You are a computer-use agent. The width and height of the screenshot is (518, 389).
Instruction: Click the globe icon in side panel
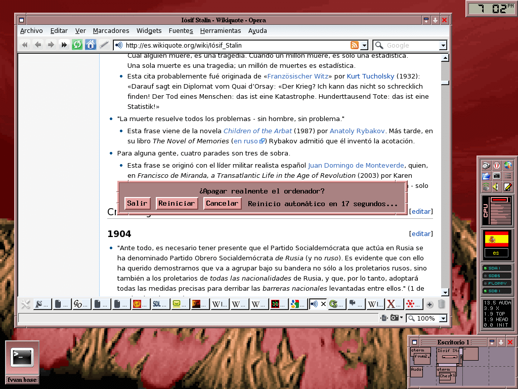point(508,166)
